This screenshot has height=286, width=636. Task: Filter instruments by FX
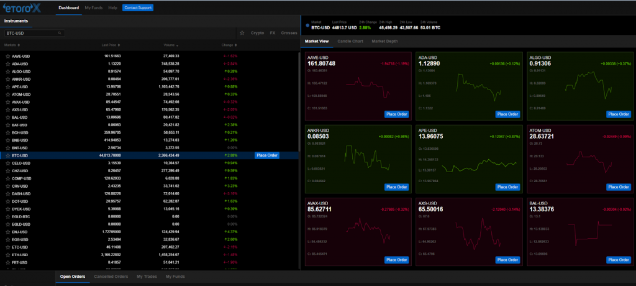273,33
